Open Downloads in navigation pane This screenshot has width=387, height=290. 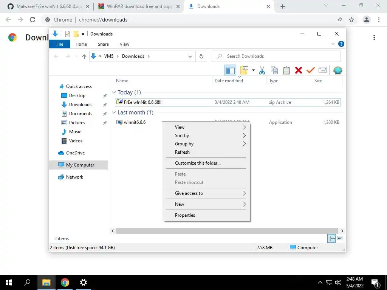(x=80, y=105)
